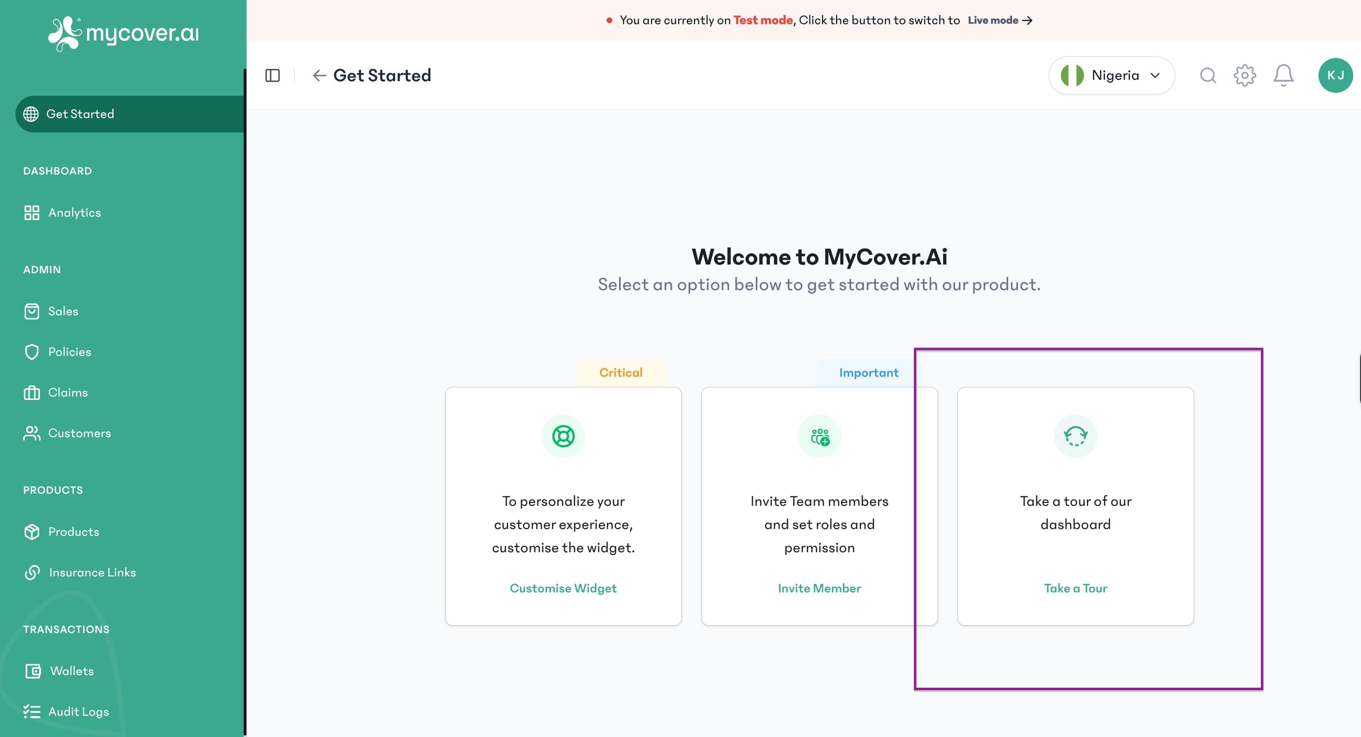
Task: Click the mycover.ai logo
Action: click(123, 33)
